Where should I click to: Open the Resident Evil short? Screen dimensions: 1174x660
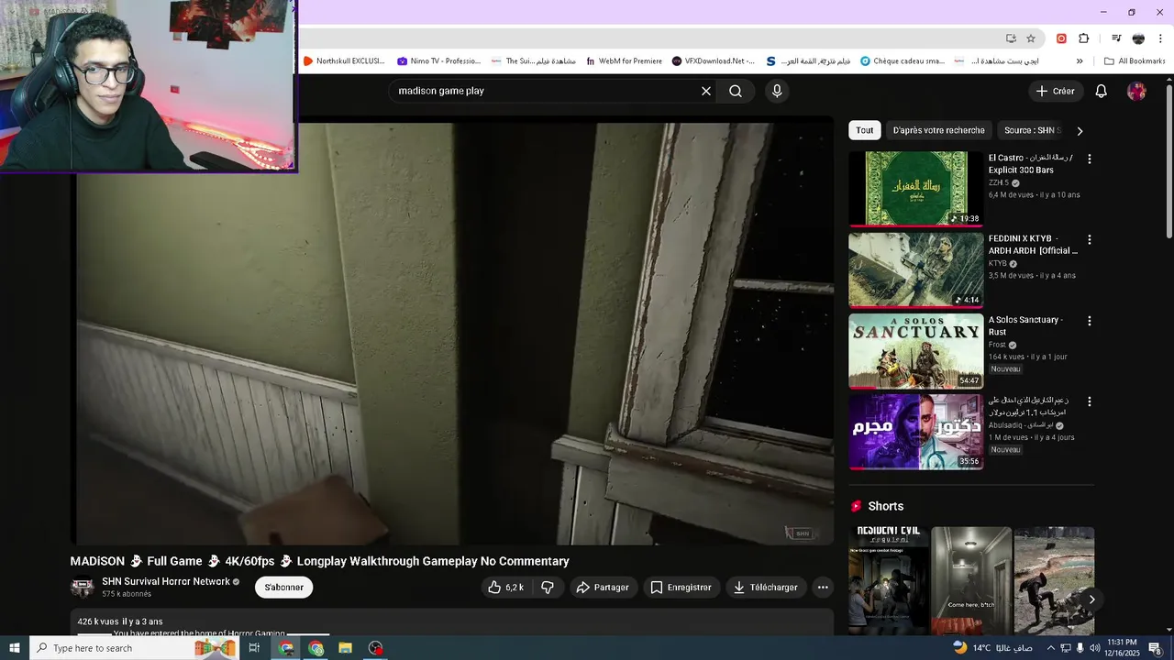click(888, 580)
